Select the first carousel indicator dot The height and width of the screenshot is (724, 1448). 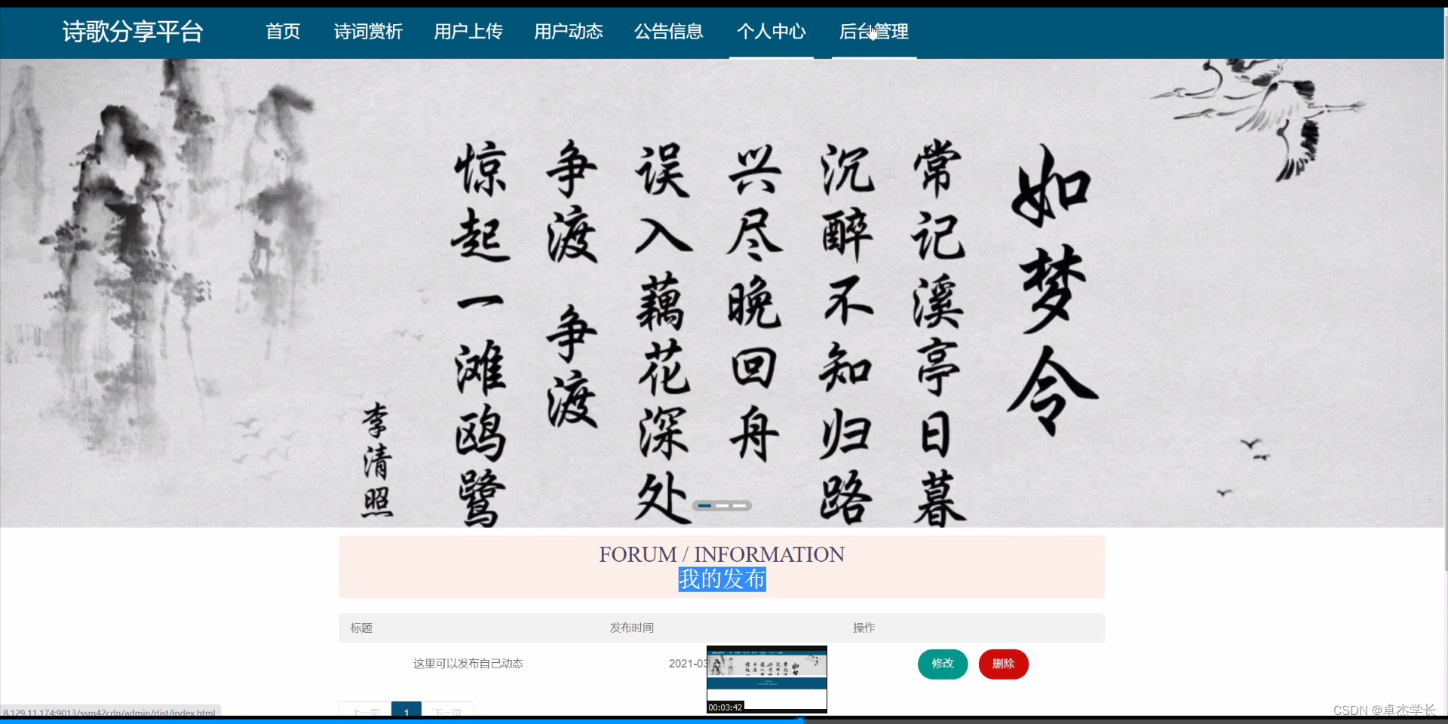point(704,506)
